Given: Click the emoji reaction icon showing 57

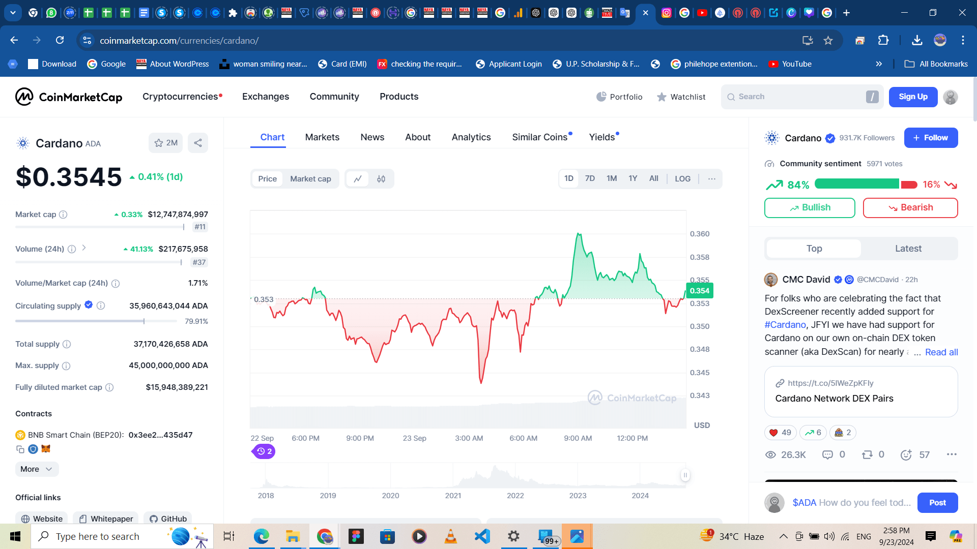Looking at the screenshot, I should pyautogui.click(x=906, y=455).
